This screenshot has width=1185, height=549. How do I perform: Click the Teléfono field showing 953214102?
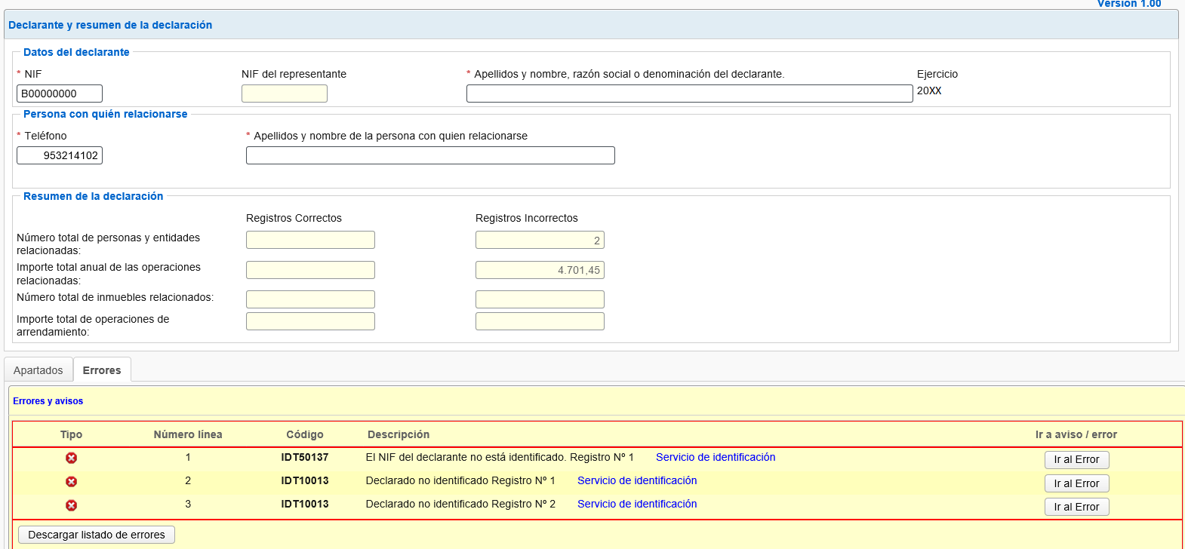pos(60,155)
